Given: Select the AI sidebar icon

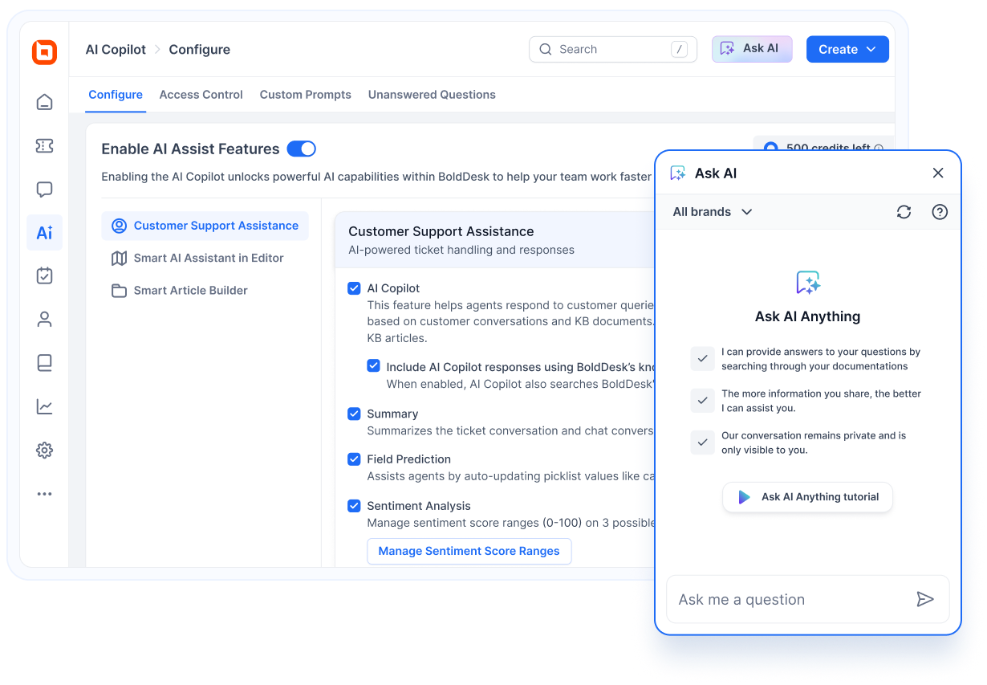Looking at the screenshot, I should click(x=45, y=233).
